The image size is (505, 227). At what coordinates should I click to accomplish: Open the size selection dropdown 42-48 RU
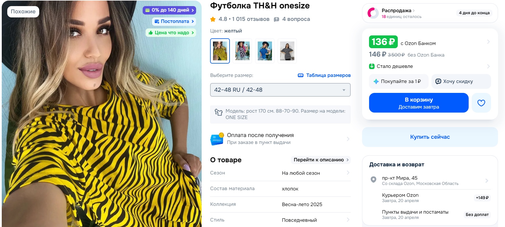click(x=280, y=90)
